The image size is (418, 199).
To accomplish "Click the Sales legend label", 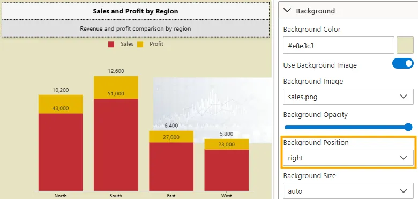I will click(127, 44).
